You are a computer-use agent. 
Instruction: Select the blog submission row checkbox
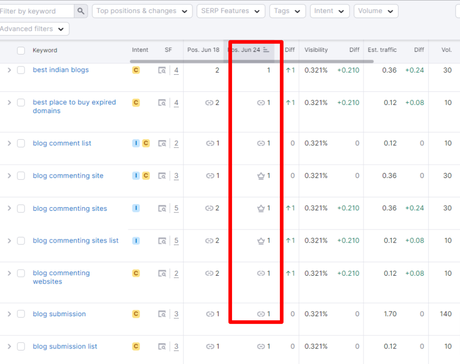[x=21, y=314]
